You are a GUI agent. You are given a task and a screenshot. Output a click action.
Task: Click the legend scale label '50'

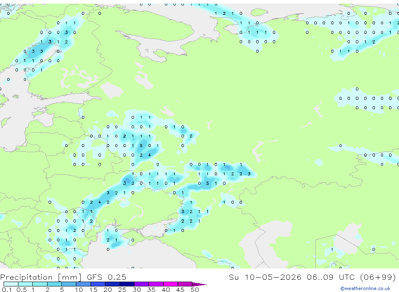pyautogui.click(x=195, y=290)
